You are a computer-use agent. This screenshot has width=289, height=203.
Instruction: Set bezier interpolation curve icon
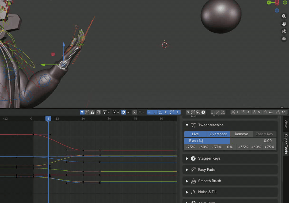[x=223, y=112]
